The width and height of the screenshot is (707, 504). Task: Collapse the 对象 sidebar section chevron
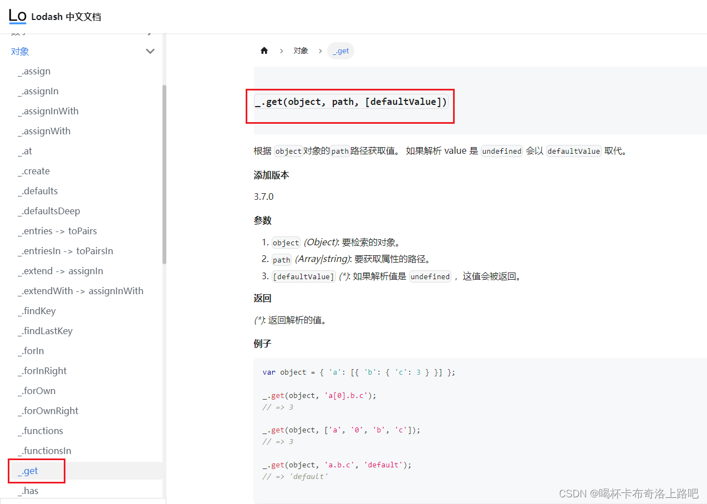pos(150,51)
